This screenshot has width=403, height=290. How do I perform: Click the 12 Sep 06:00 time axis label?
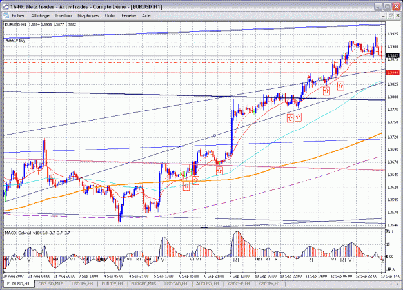pos(341,276)
